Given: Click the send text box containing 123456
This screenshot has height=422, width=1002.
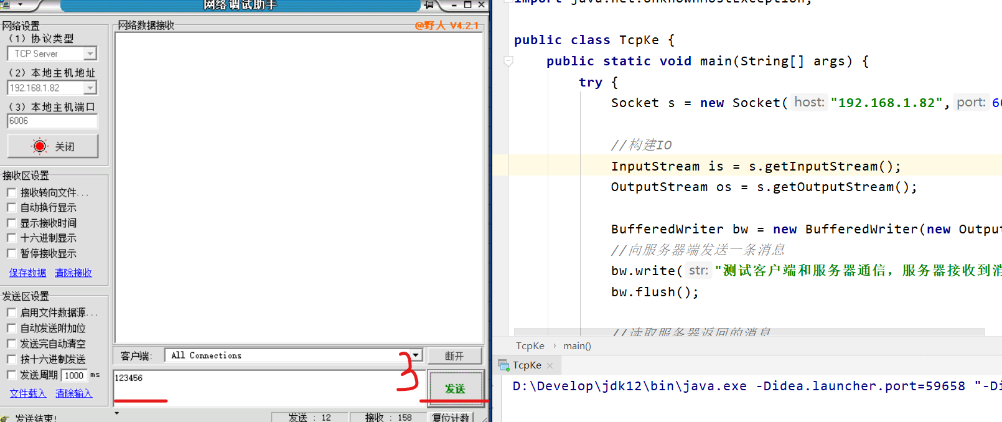Looking at the screenshot, I should pyautogui.click(x=269, y=387).
